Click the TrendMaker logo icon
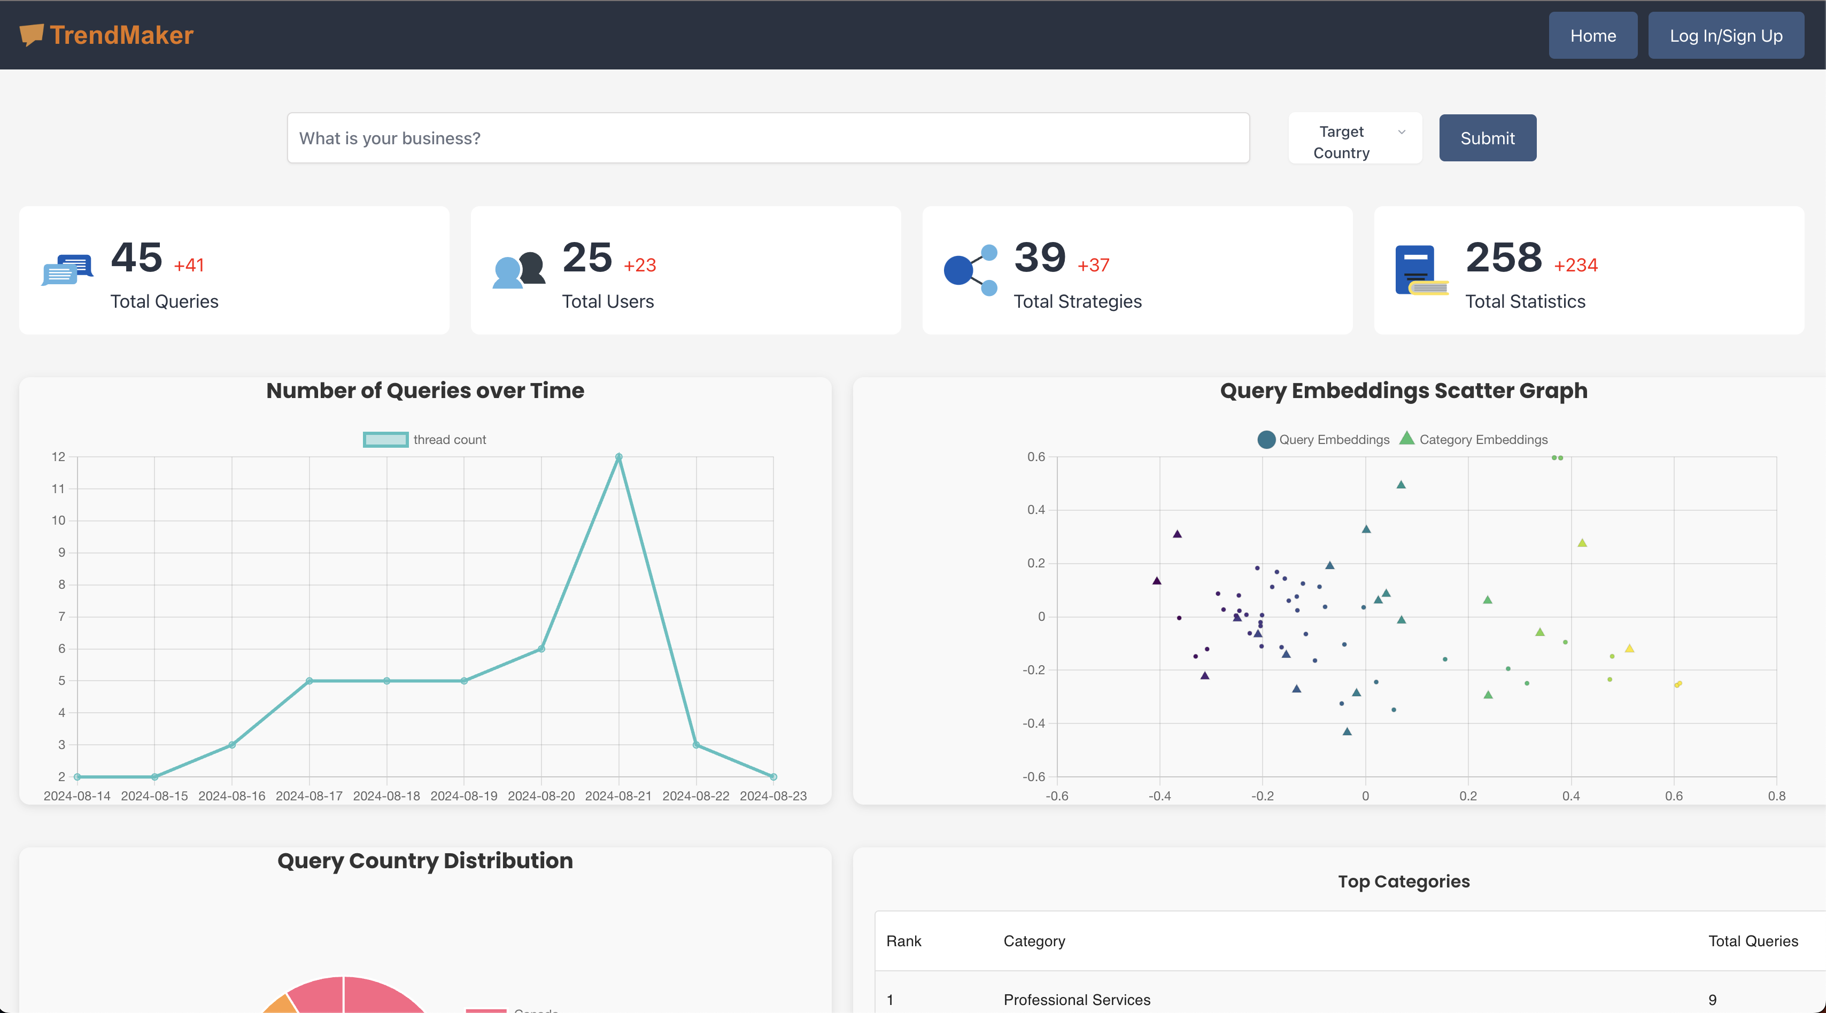1826x1013 pixels. [x=31, y=35]
